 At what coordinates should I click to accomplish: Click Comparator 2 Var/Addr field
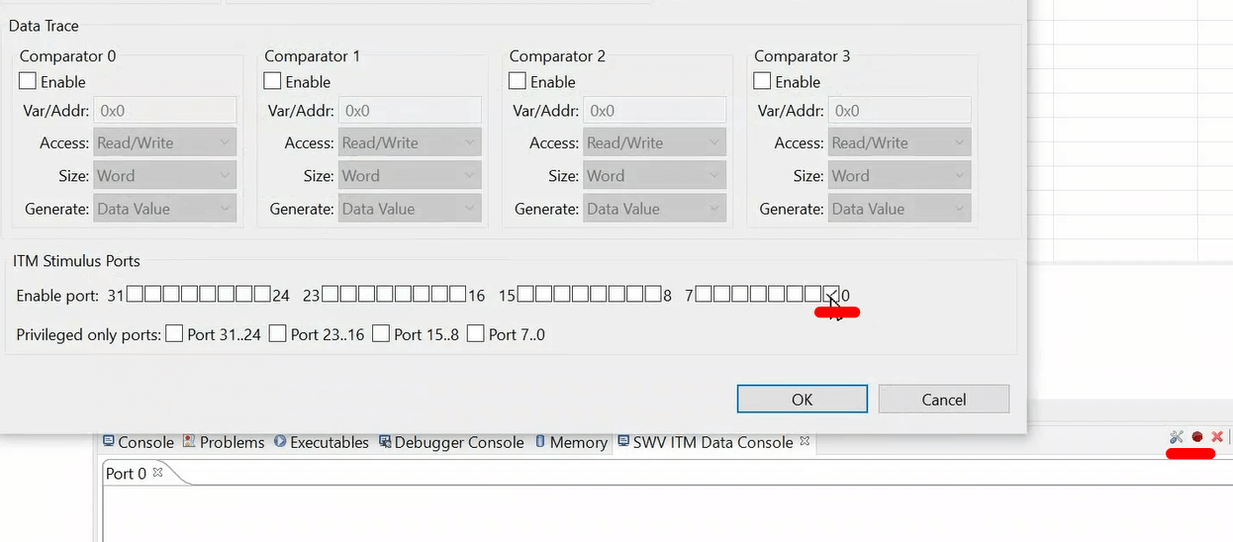click(655, 110)
